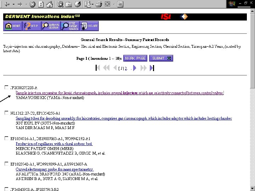Click the LOG OFF button
The height and width of the screenshot is (191, 255).
pyautogui.click(x=89, y=26)
